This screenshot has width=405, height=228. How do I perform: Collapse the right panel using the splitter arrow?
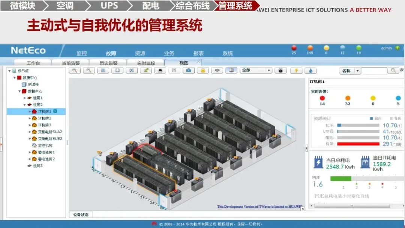tap(307, 148)
